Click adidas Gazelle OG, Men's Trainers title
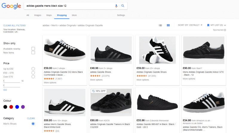Screen dimensions: 239x133 point(203,129)
